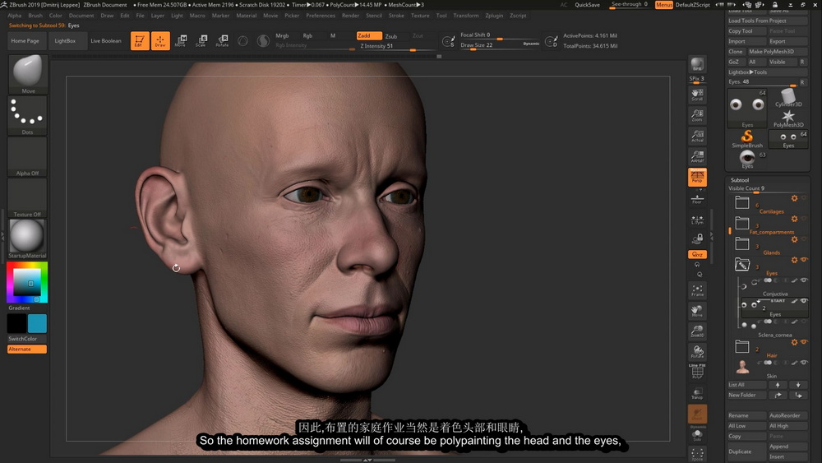
Task: Toggle Draw mode button
Action: click(160, 41)
